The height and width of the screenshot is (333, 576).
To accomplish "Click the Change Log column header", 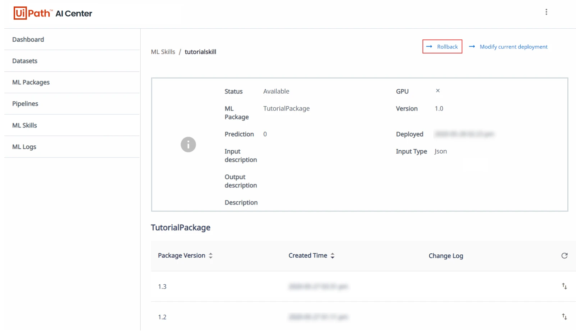I will coord(446,256).
